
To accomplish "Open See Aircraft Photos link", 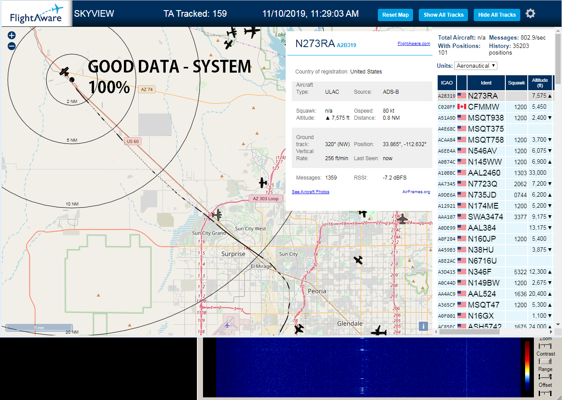I will (x=311, y=192).
